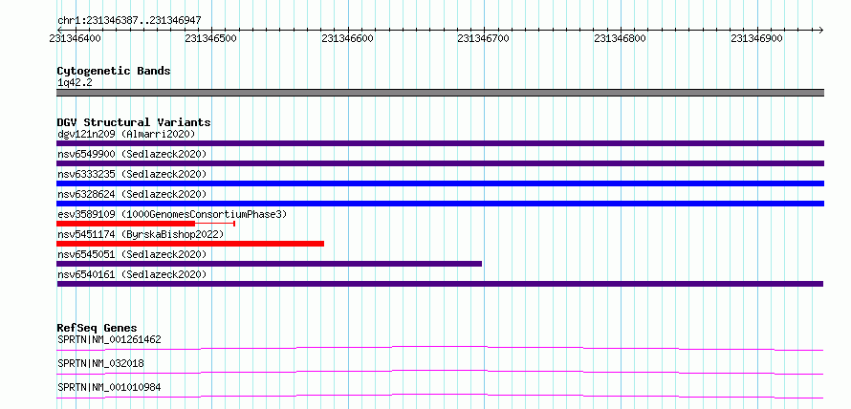
Task: Open variant label nsv6328624 (Sedlazeck2020)
Action: point(132,194)
